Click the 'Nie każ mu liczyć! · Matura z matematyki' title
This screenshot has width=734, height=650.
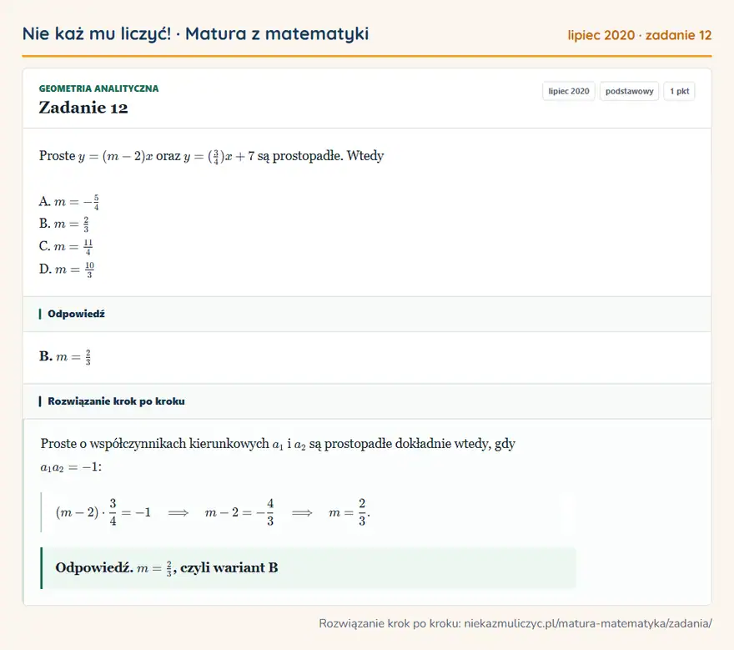coord(195,33)
